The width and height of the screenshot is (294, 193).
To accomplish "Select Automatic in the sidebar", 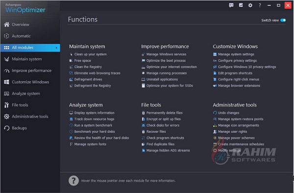I will (x=21, y=36).
